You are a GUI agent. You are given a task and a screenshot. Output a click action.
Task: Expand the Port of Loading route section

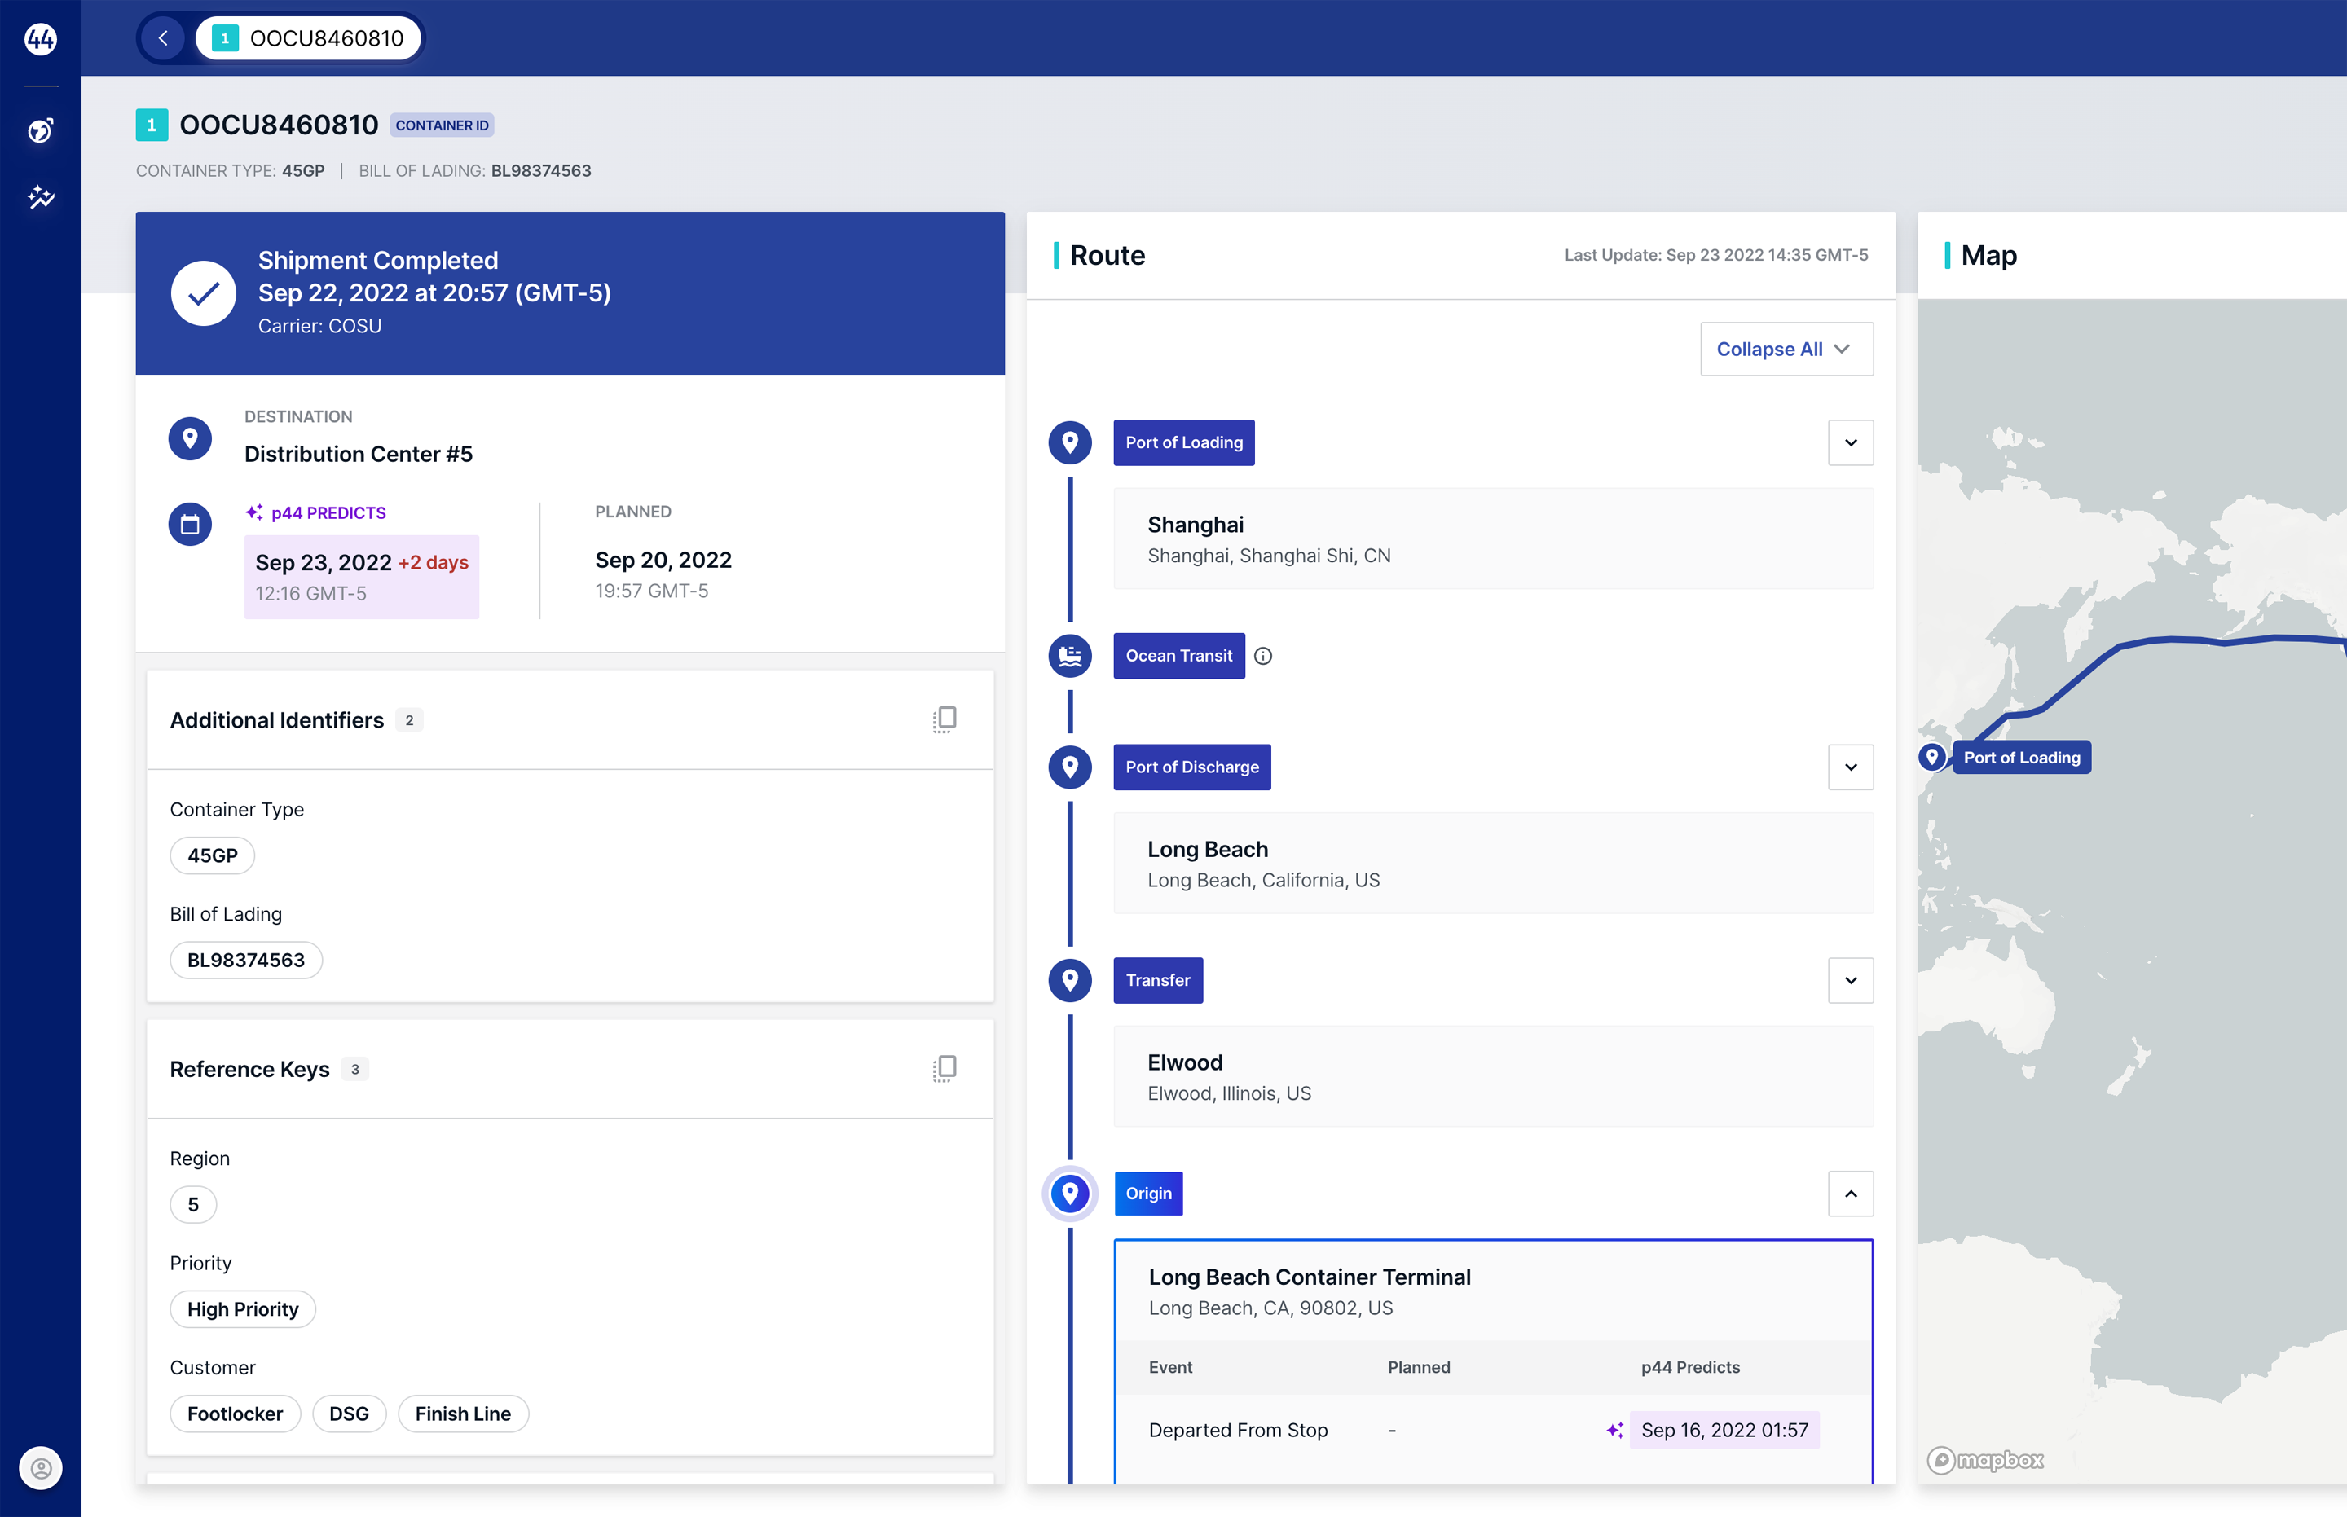click(x=1851, y=442)
